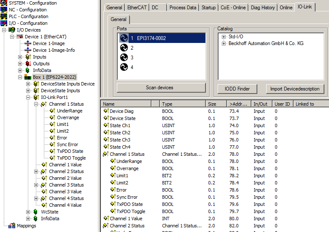The image size is (329, 232).
Task: Click the red Outputs icon
Action: click(x=28, y=64)
